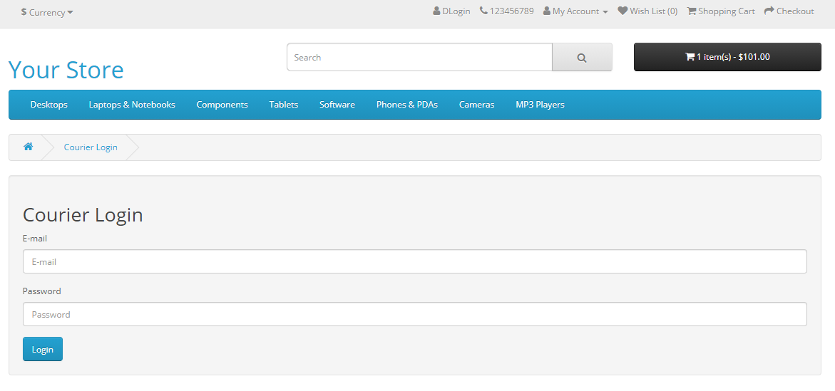Open the My Account dropdown
The width and height of the screenshot is (835, 391).
(575, 11)
